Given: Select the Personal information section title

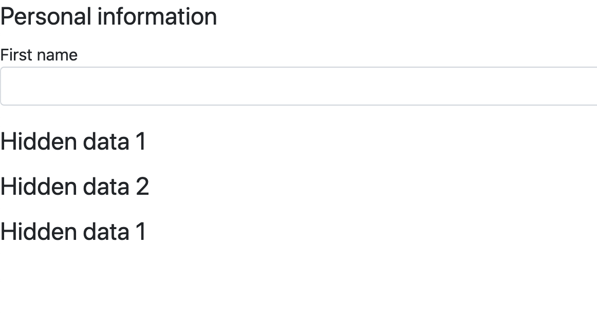Looking at the screenshot, I should click(108, 16).
